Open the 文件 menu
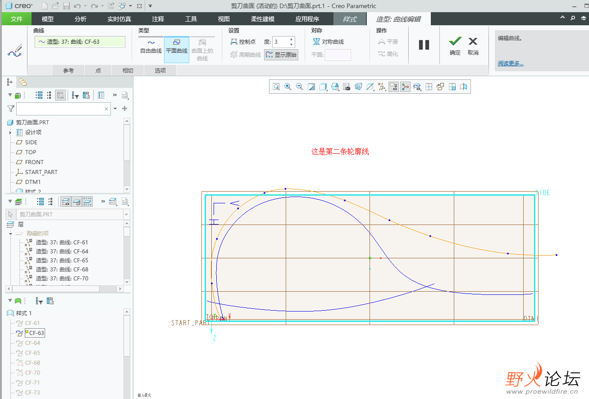Image resolution: width=589 pixels, height=399 pixels. click(17, 19)
